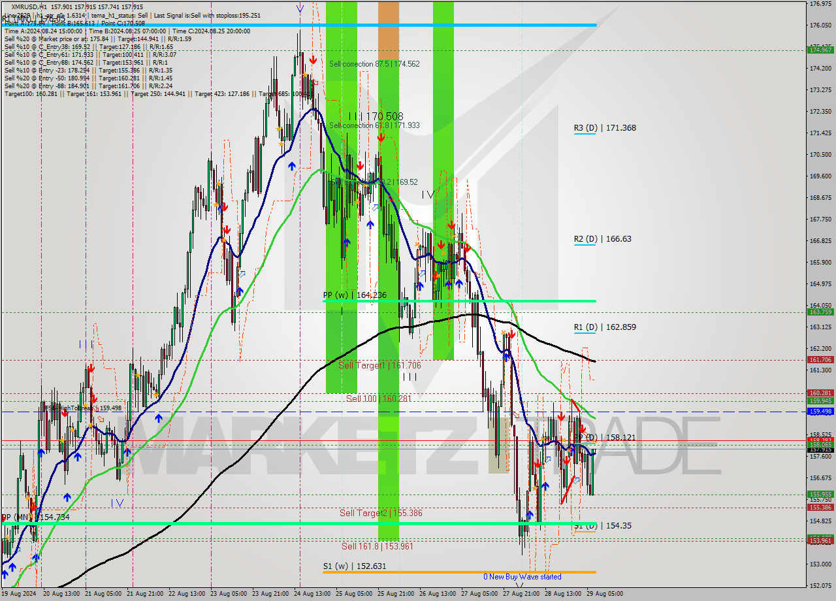Click the 'Sell Target1 | 161.706' label

379,366
